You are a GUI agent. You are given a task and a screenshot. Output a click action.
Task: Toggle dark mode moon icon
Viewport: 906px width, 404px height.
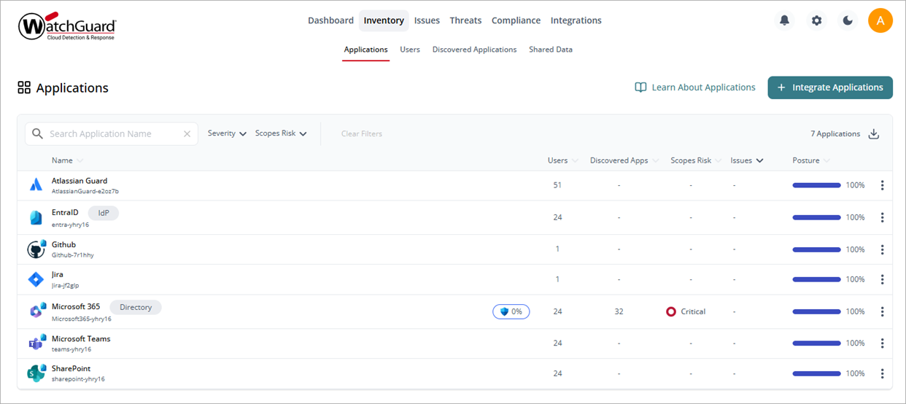(x=848, y=20)
